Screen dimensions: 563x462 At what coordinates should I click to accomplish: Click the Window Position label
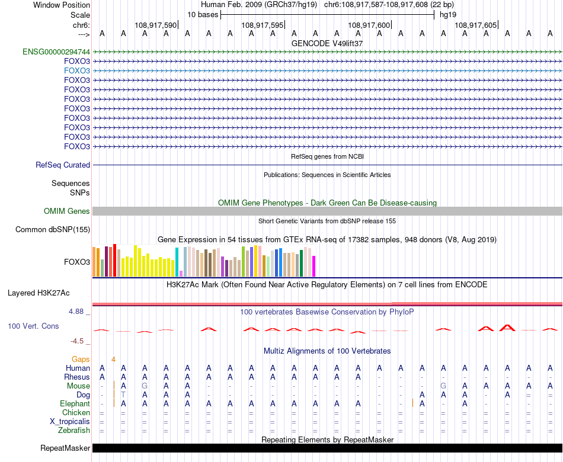tap(62, 5)
